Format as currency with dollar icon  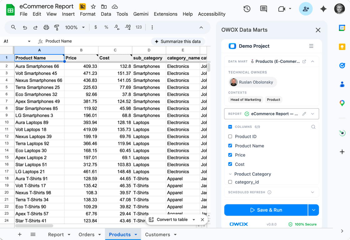96,27
